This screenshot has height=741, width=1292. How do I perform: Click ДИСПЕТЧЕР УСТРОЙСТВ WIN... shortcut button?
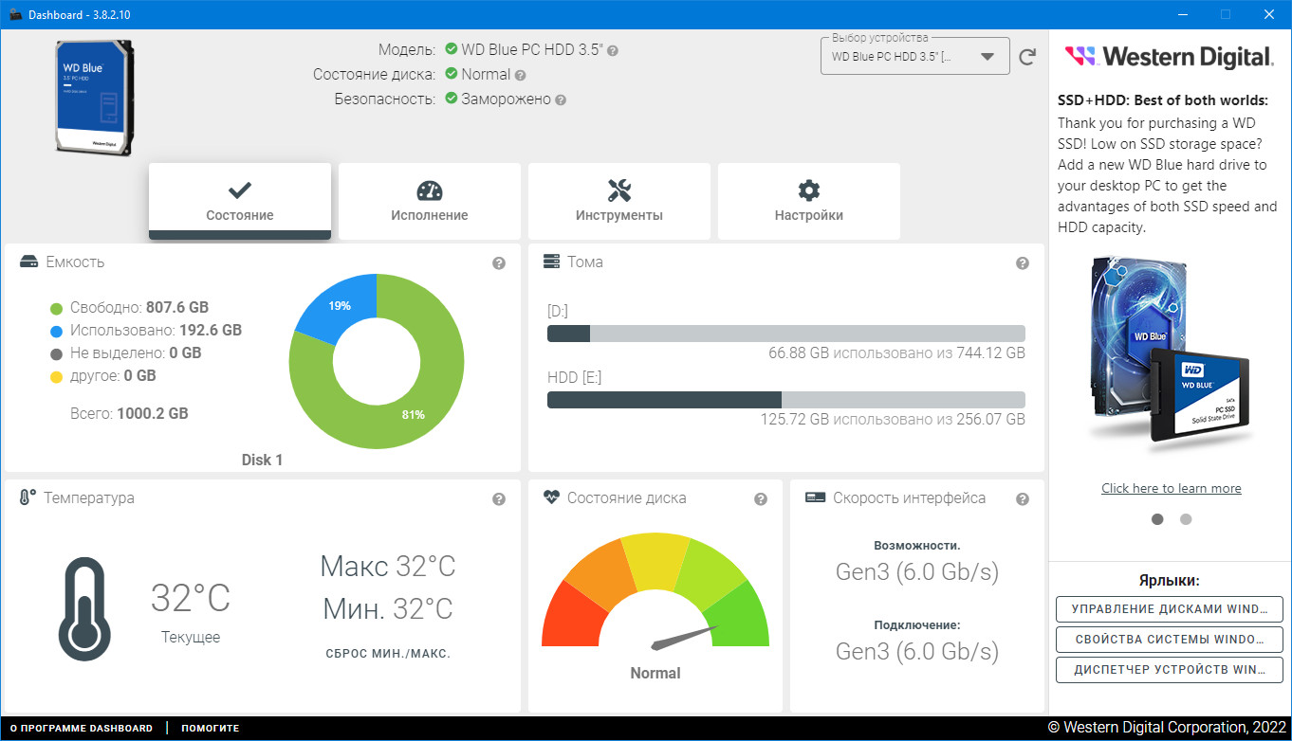click(x=1170, y=670)
